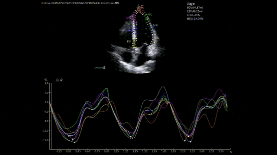This screenshot has width=277, height=155.
Task: Click the 0.45 time axis label
Action: point(78,152)
